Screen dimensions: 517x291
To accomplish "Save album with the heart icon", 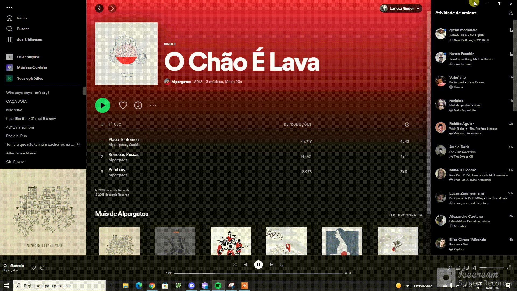I will coord(123,105).
